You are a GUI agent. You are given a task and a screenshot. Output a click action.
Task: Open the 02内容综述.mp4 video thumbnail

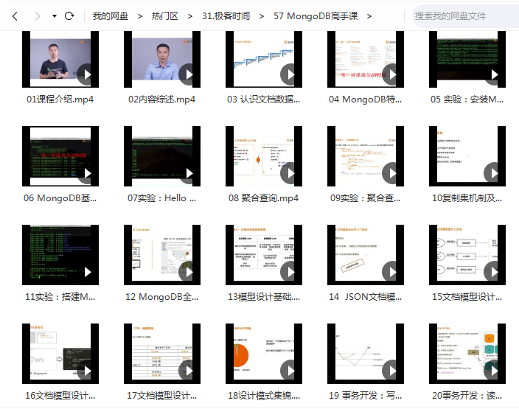[x=162, y=59]
